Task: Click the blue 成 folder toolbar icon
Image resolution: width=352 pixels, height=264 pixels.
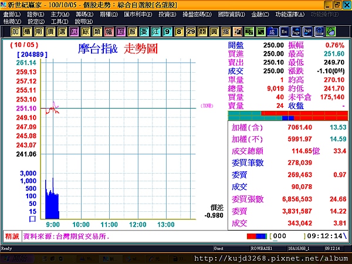Action: [x=272, y=32]
